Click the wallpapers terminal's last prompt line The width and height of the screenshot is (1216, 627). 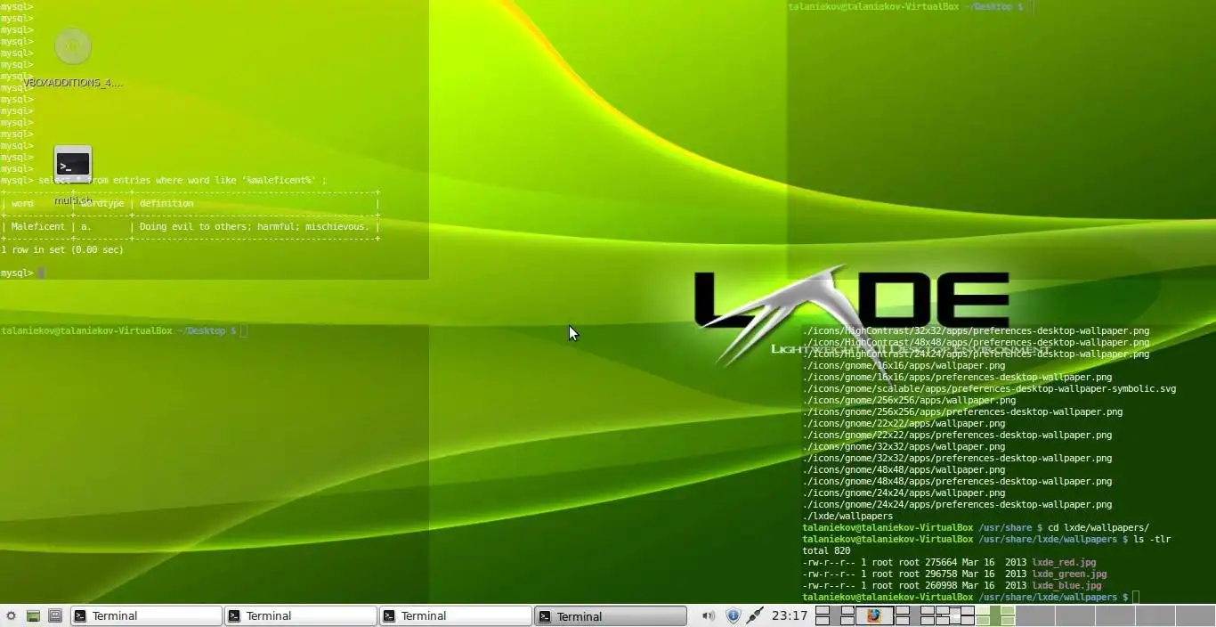tap(970, 597)
